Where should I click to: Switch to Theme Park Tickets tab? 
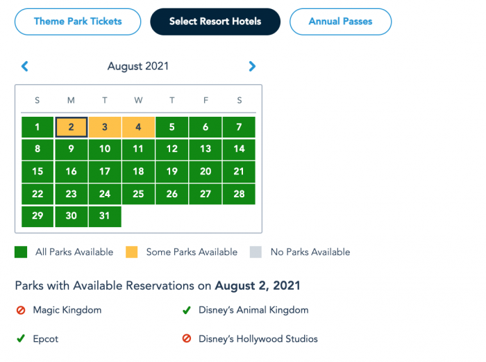coord(78,22)
